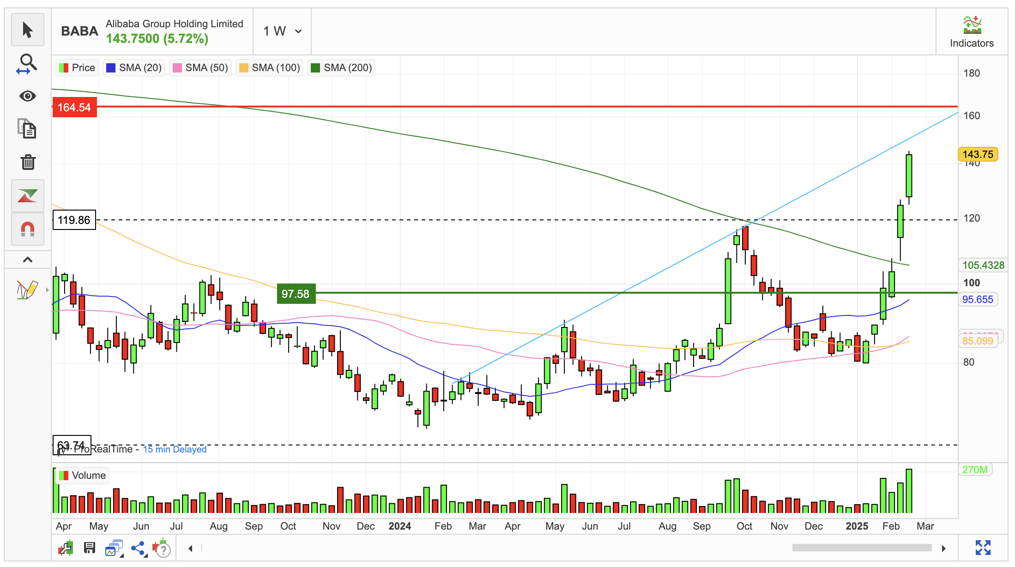Open the candlestick help question icon

[162, 548]
